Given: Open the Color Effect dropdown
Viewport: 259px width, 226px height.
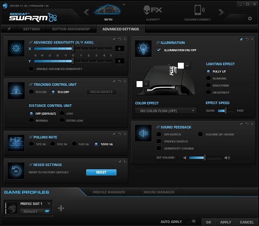Looking at the screenshot, I should (166, 111).
